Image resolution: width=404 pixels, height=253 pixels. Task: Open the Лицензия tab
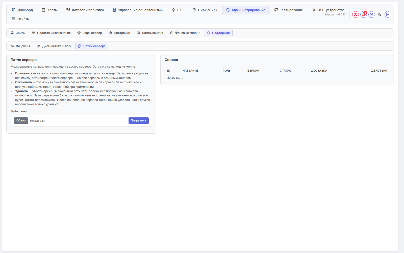pyautogui.click(x=20, y=46)
